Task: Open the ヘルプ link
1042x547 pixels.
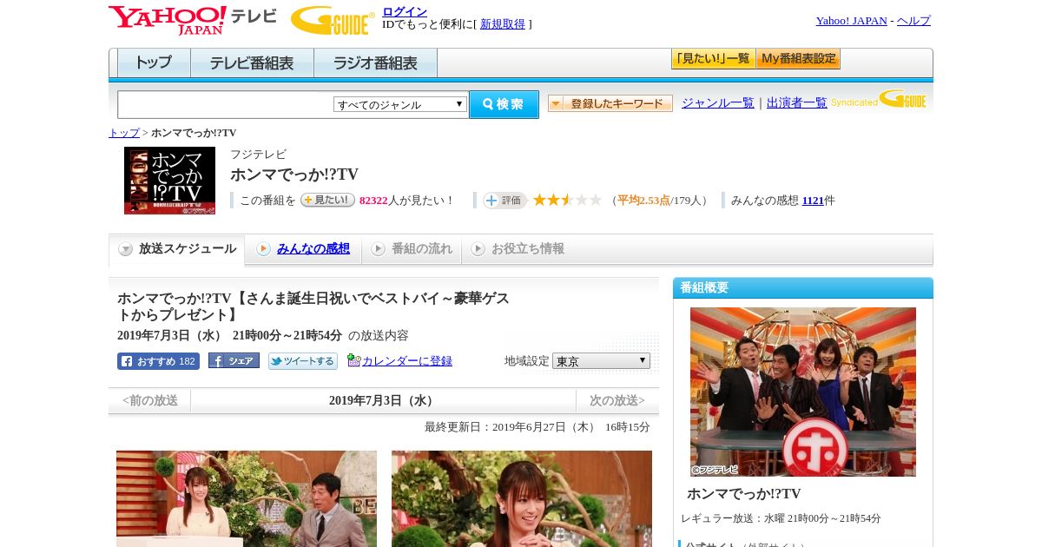Action: point(913,21)
